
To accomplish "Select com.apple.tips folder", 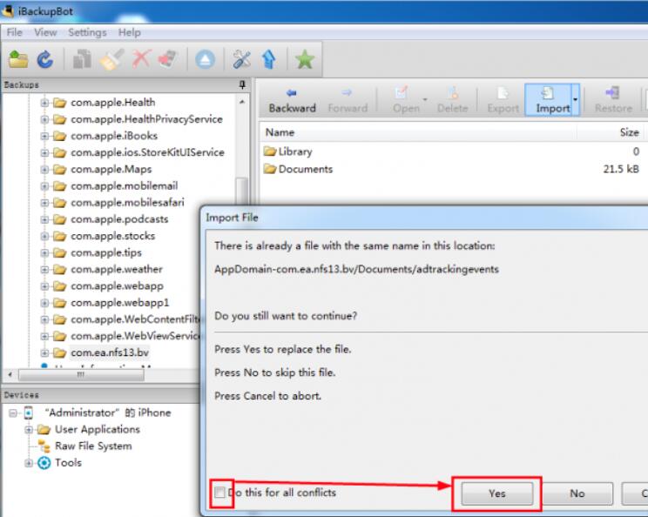I will pos(106,252).
